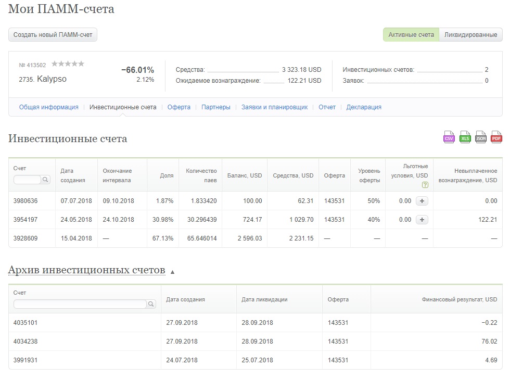Click Создать новый ПАММ-счет button
Image resolution: width=510 pixels, height=379 pixels.
[53, 35]
